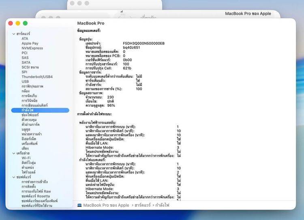The image size is (304, 220).
Task: Open เครื่องพิมพ์ in the sidebar
Action: 30,144
